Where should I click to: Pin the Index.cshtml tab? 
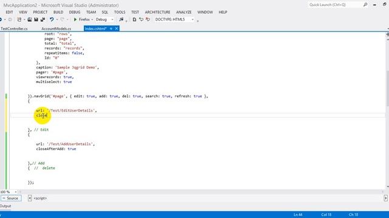[x=111, y=28]
